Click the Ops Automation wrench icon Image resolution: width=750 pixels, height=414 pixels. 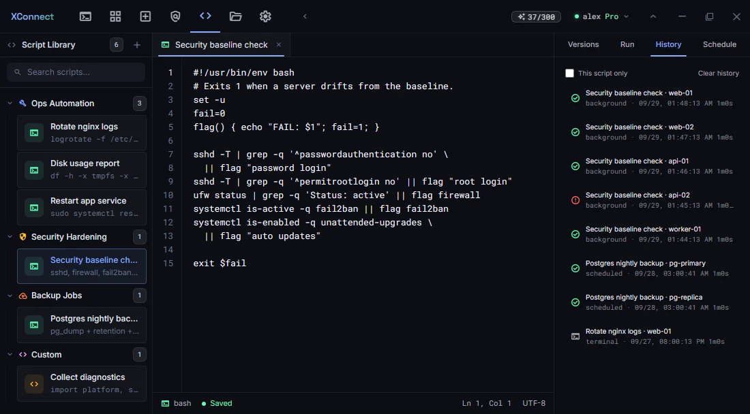[22, 103]
